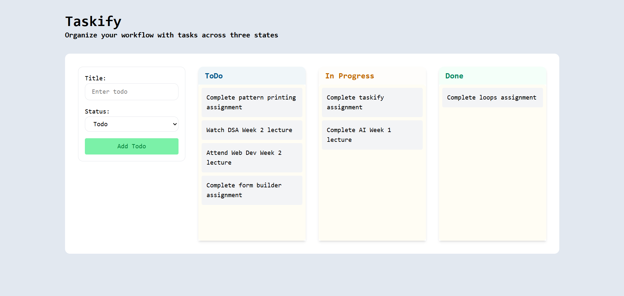
Task: Open the Complete form builder assignment task
Action: click(x=252, y=190)
